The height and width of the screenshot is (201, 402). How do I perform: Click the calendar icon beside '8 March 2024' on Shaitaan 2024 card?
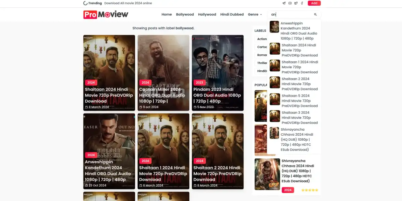pos(86,107)
